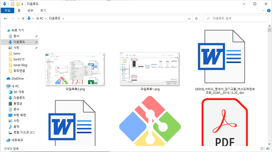The width and height of the screenshot is (272, 152).
Task: Select the Git installer icon
Action: [150, 121]
